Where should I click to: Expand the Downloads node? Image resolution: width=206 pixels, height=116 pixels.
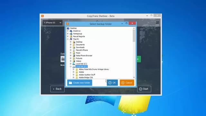click(x=71, y=47)
